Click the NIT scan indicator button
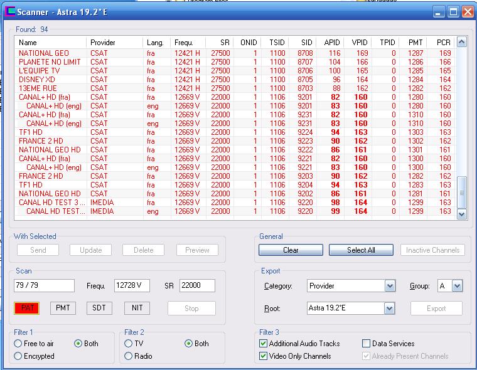The width and height of the screenshot is (477, 370). click(x=137, y=308)
